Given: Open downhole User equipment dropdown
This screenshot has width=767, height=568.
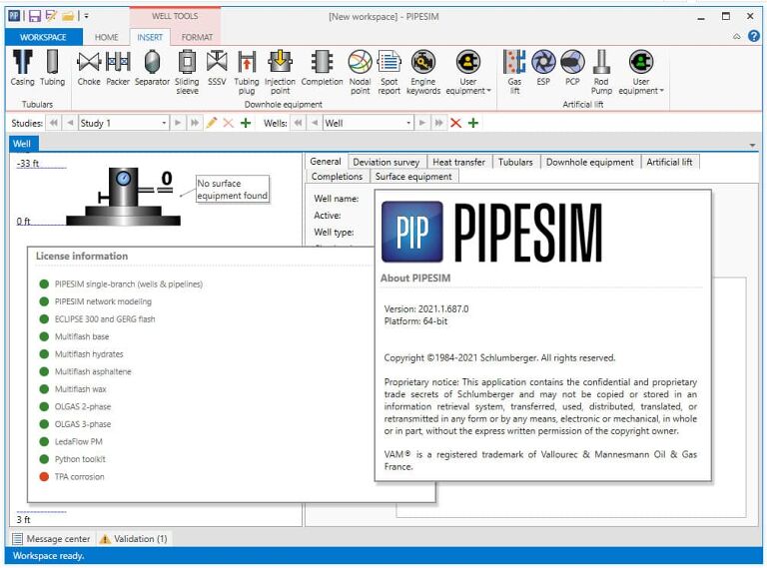Looking at the screenshot, I should tap(468, 72).
